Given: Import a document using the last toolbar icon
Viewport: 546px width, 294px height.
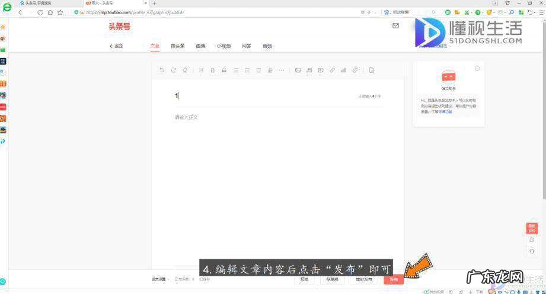Looking at the screenshot, I should [x=372, y=70].
